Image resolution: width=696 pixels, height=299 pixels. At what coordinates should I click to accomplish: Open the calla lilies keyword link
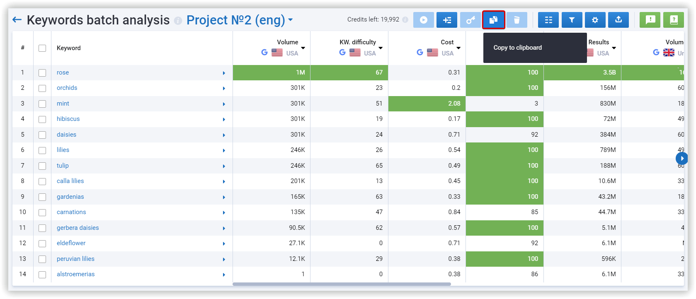pyautogui.click(x=70, y=181)
